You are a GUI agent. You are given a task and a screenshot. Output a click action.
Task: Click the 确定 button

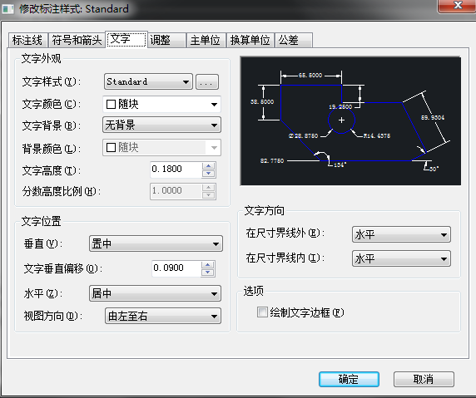coord(350,379)
